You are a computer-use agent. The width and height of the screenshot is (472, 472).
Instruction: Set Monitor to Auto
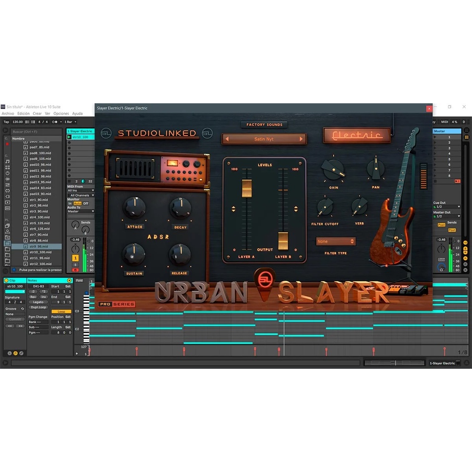pos(77,203)
